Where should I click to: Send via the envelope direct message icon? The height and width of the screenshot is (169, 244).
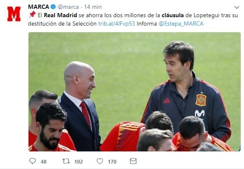(133, 161)
